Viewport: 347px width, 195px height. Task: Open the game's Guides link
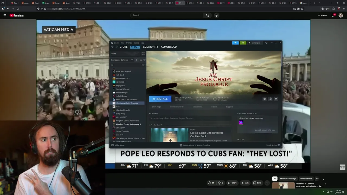(214, 107)
